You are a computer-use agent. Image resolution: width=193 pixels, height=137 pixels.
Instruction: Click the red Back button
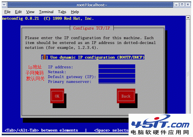click(x=126, y=96)
